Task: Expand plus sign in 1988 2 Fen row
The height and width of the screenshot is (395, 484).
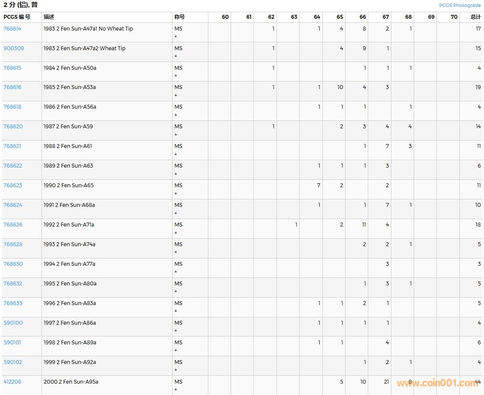Action: [x=176, y=154]
